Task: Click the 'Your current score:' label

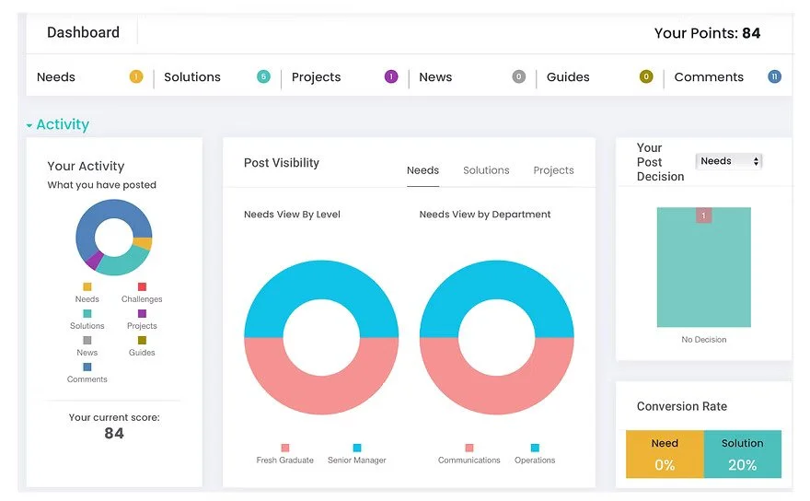Action: point(114,417)
